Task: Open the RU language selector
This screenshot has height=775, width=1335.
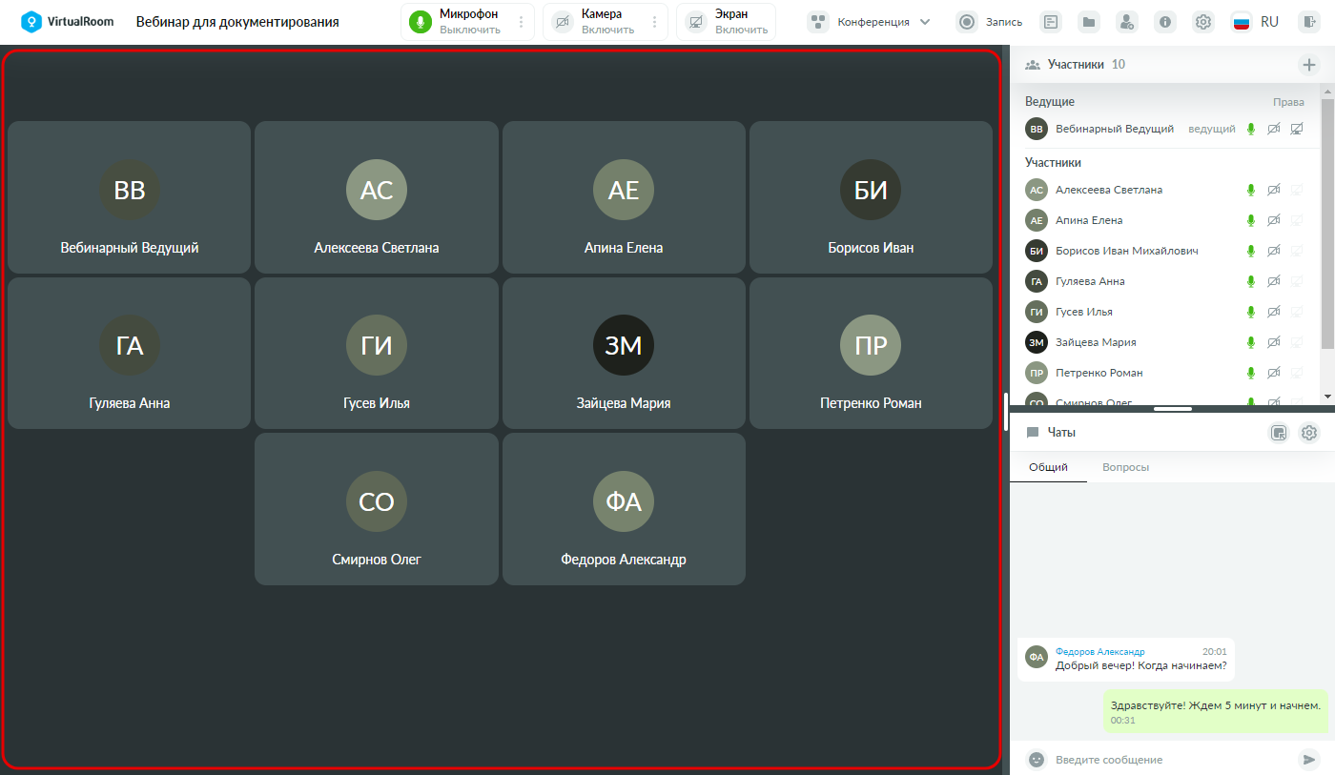Action: [x=1255, y=22]
